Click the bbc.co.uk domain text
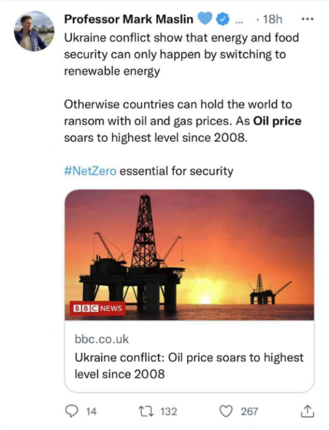 tap(102, 339)
